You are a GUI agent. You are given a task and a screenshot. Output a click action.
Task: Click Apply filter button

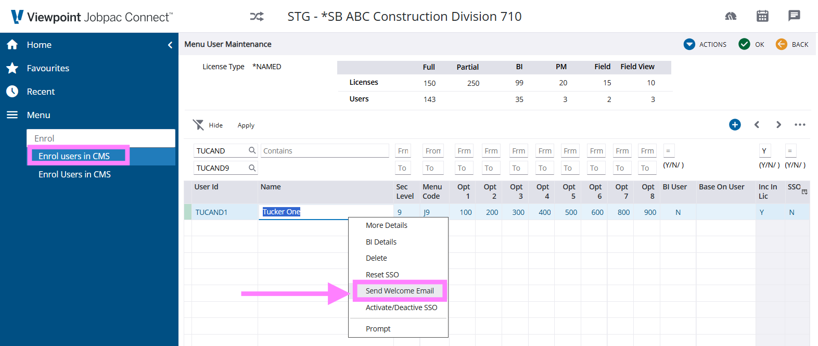(246, 125)
